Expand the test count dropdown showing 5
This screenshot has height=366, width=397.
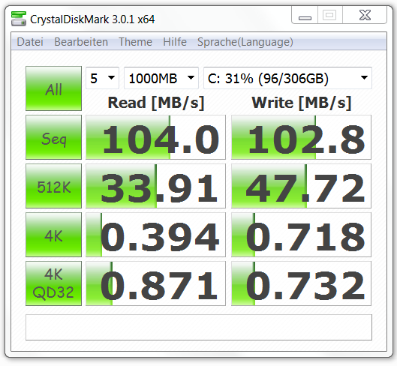point(102,78)
